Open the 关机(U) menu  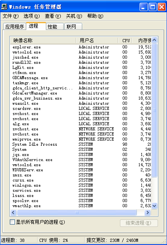74,16
